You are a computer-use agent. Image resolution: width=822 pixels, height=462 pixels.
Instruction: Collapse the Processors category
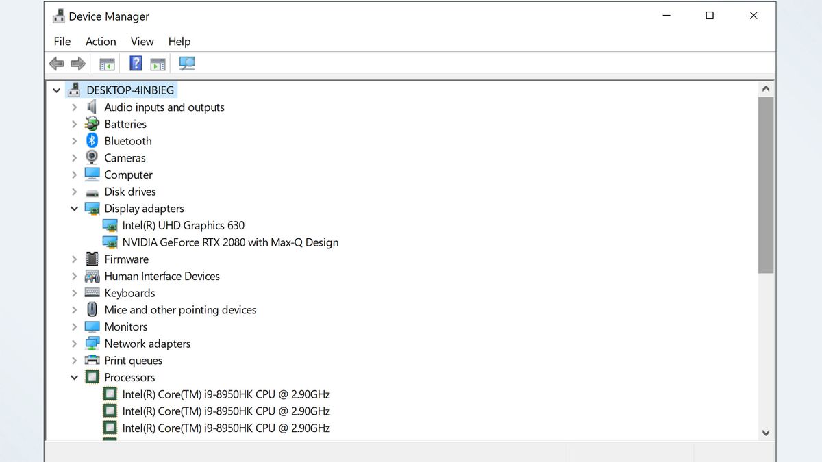click(x=75, y=377)
